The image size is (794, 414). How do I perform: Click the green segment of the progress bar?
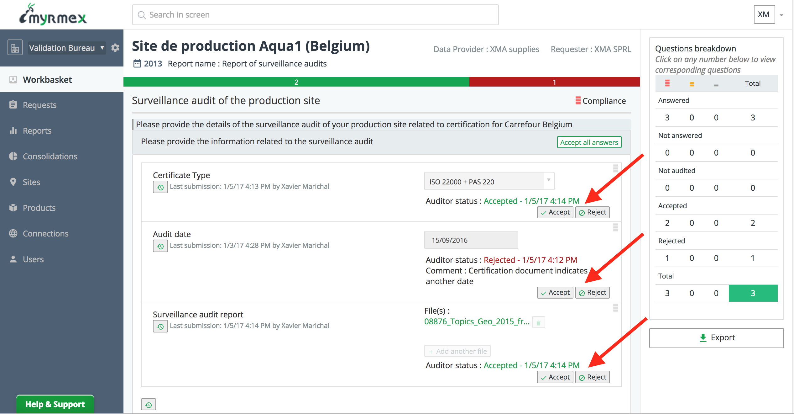tap(296, 82)
